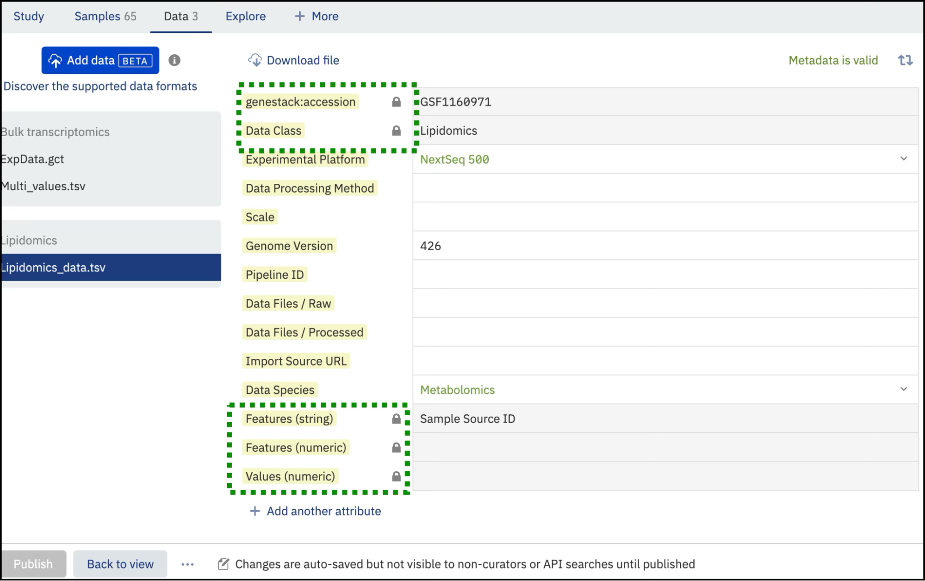
Task: Click the lock icon on genestack:accession row
Action: pyautogui.click(x=396, y=102)
